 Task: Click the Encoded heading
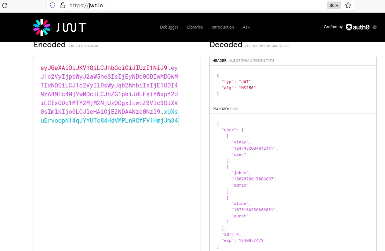pos(49,45)
